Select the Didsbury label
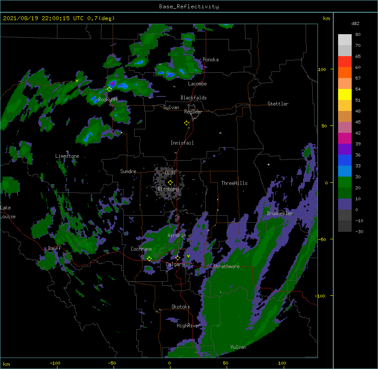 [x=168, y=189]
